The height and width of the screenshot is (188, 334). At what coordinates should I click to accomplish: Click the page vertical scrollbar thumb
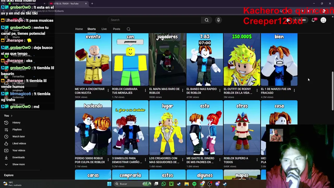[x=332, y=91]
